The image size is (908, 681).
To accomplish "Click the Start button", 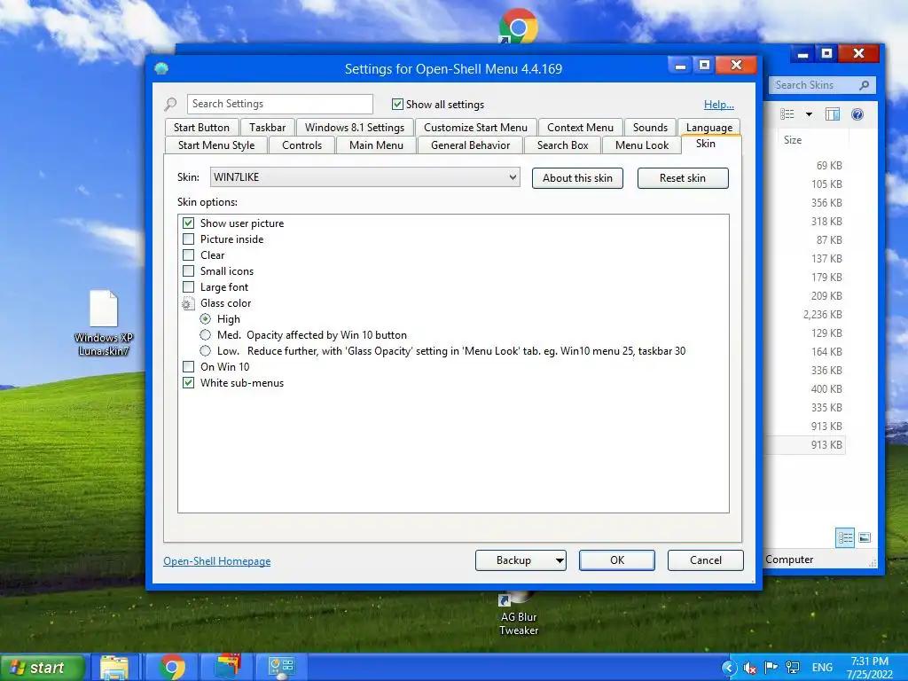I will 43,667.
